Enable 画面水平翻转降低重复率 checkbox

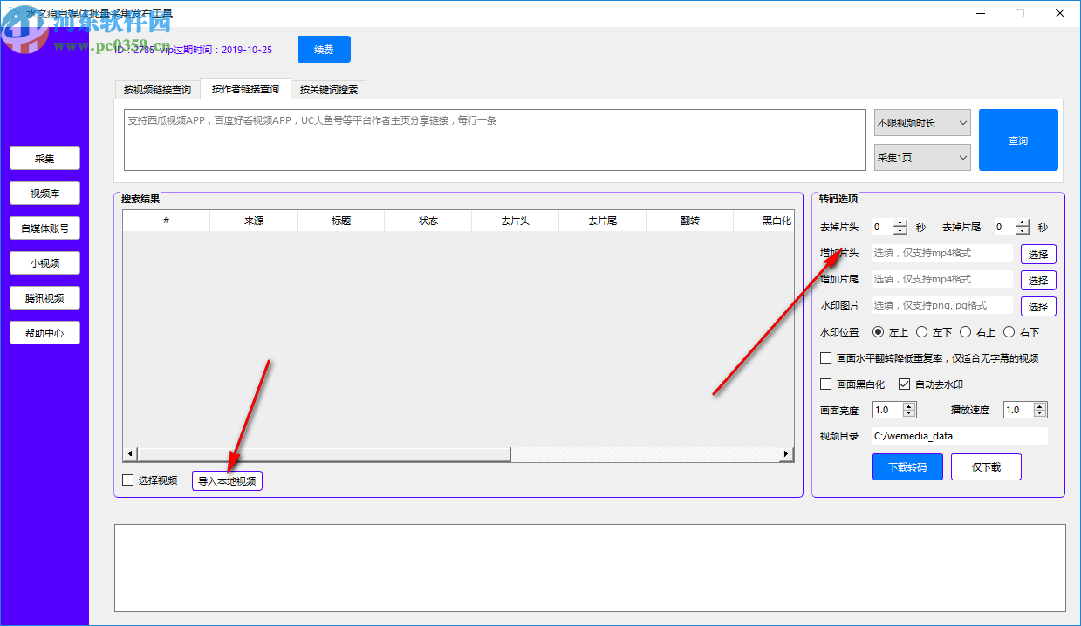coord(826,357)
